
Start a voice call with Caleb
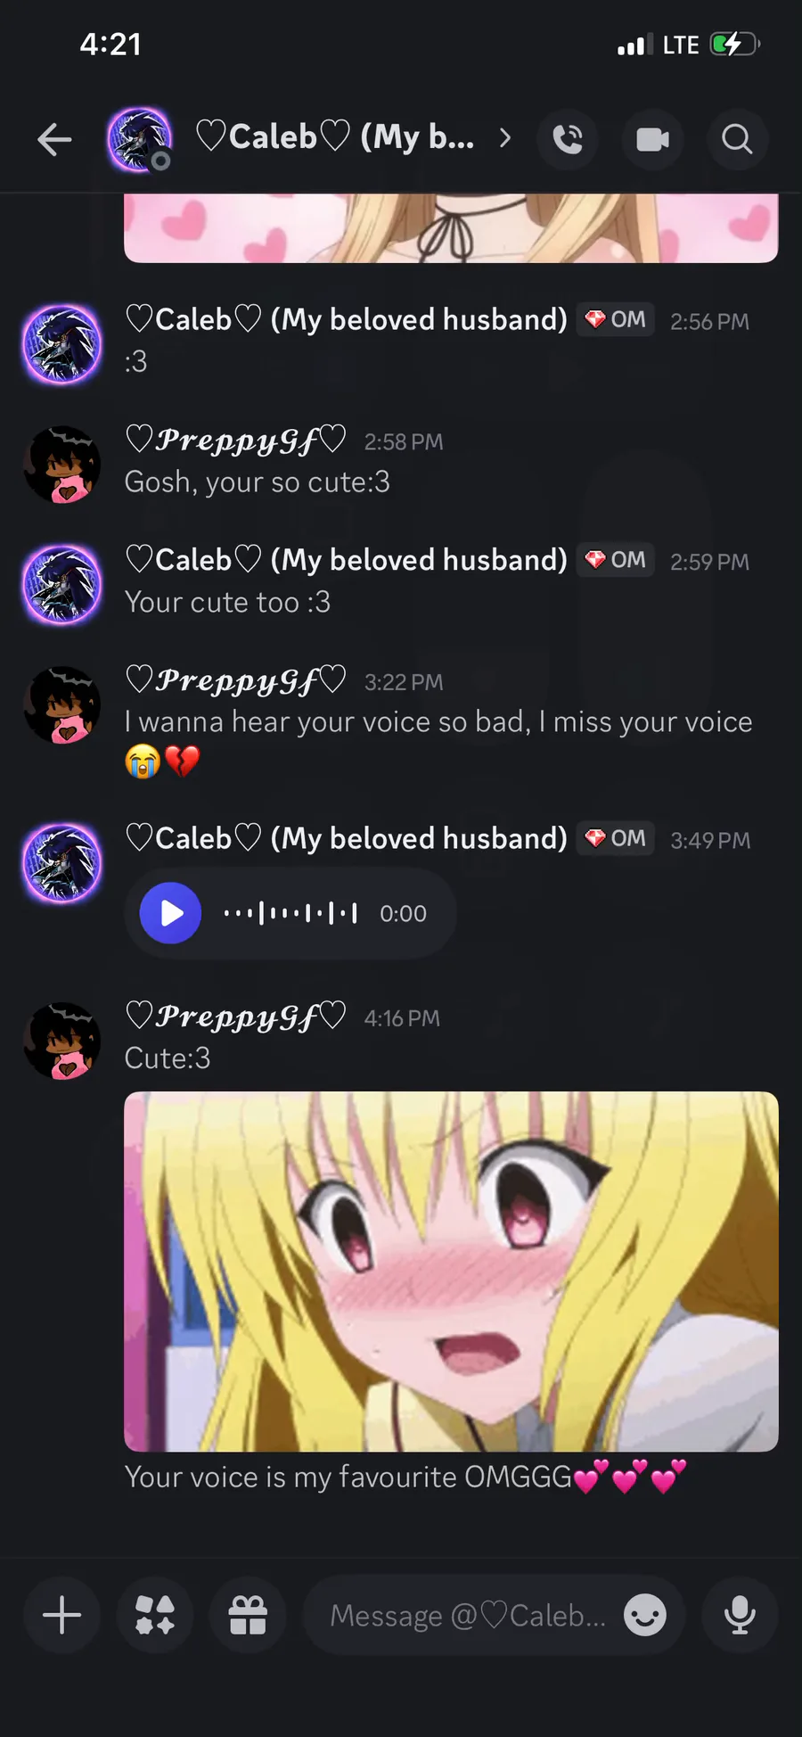[568, 139]
